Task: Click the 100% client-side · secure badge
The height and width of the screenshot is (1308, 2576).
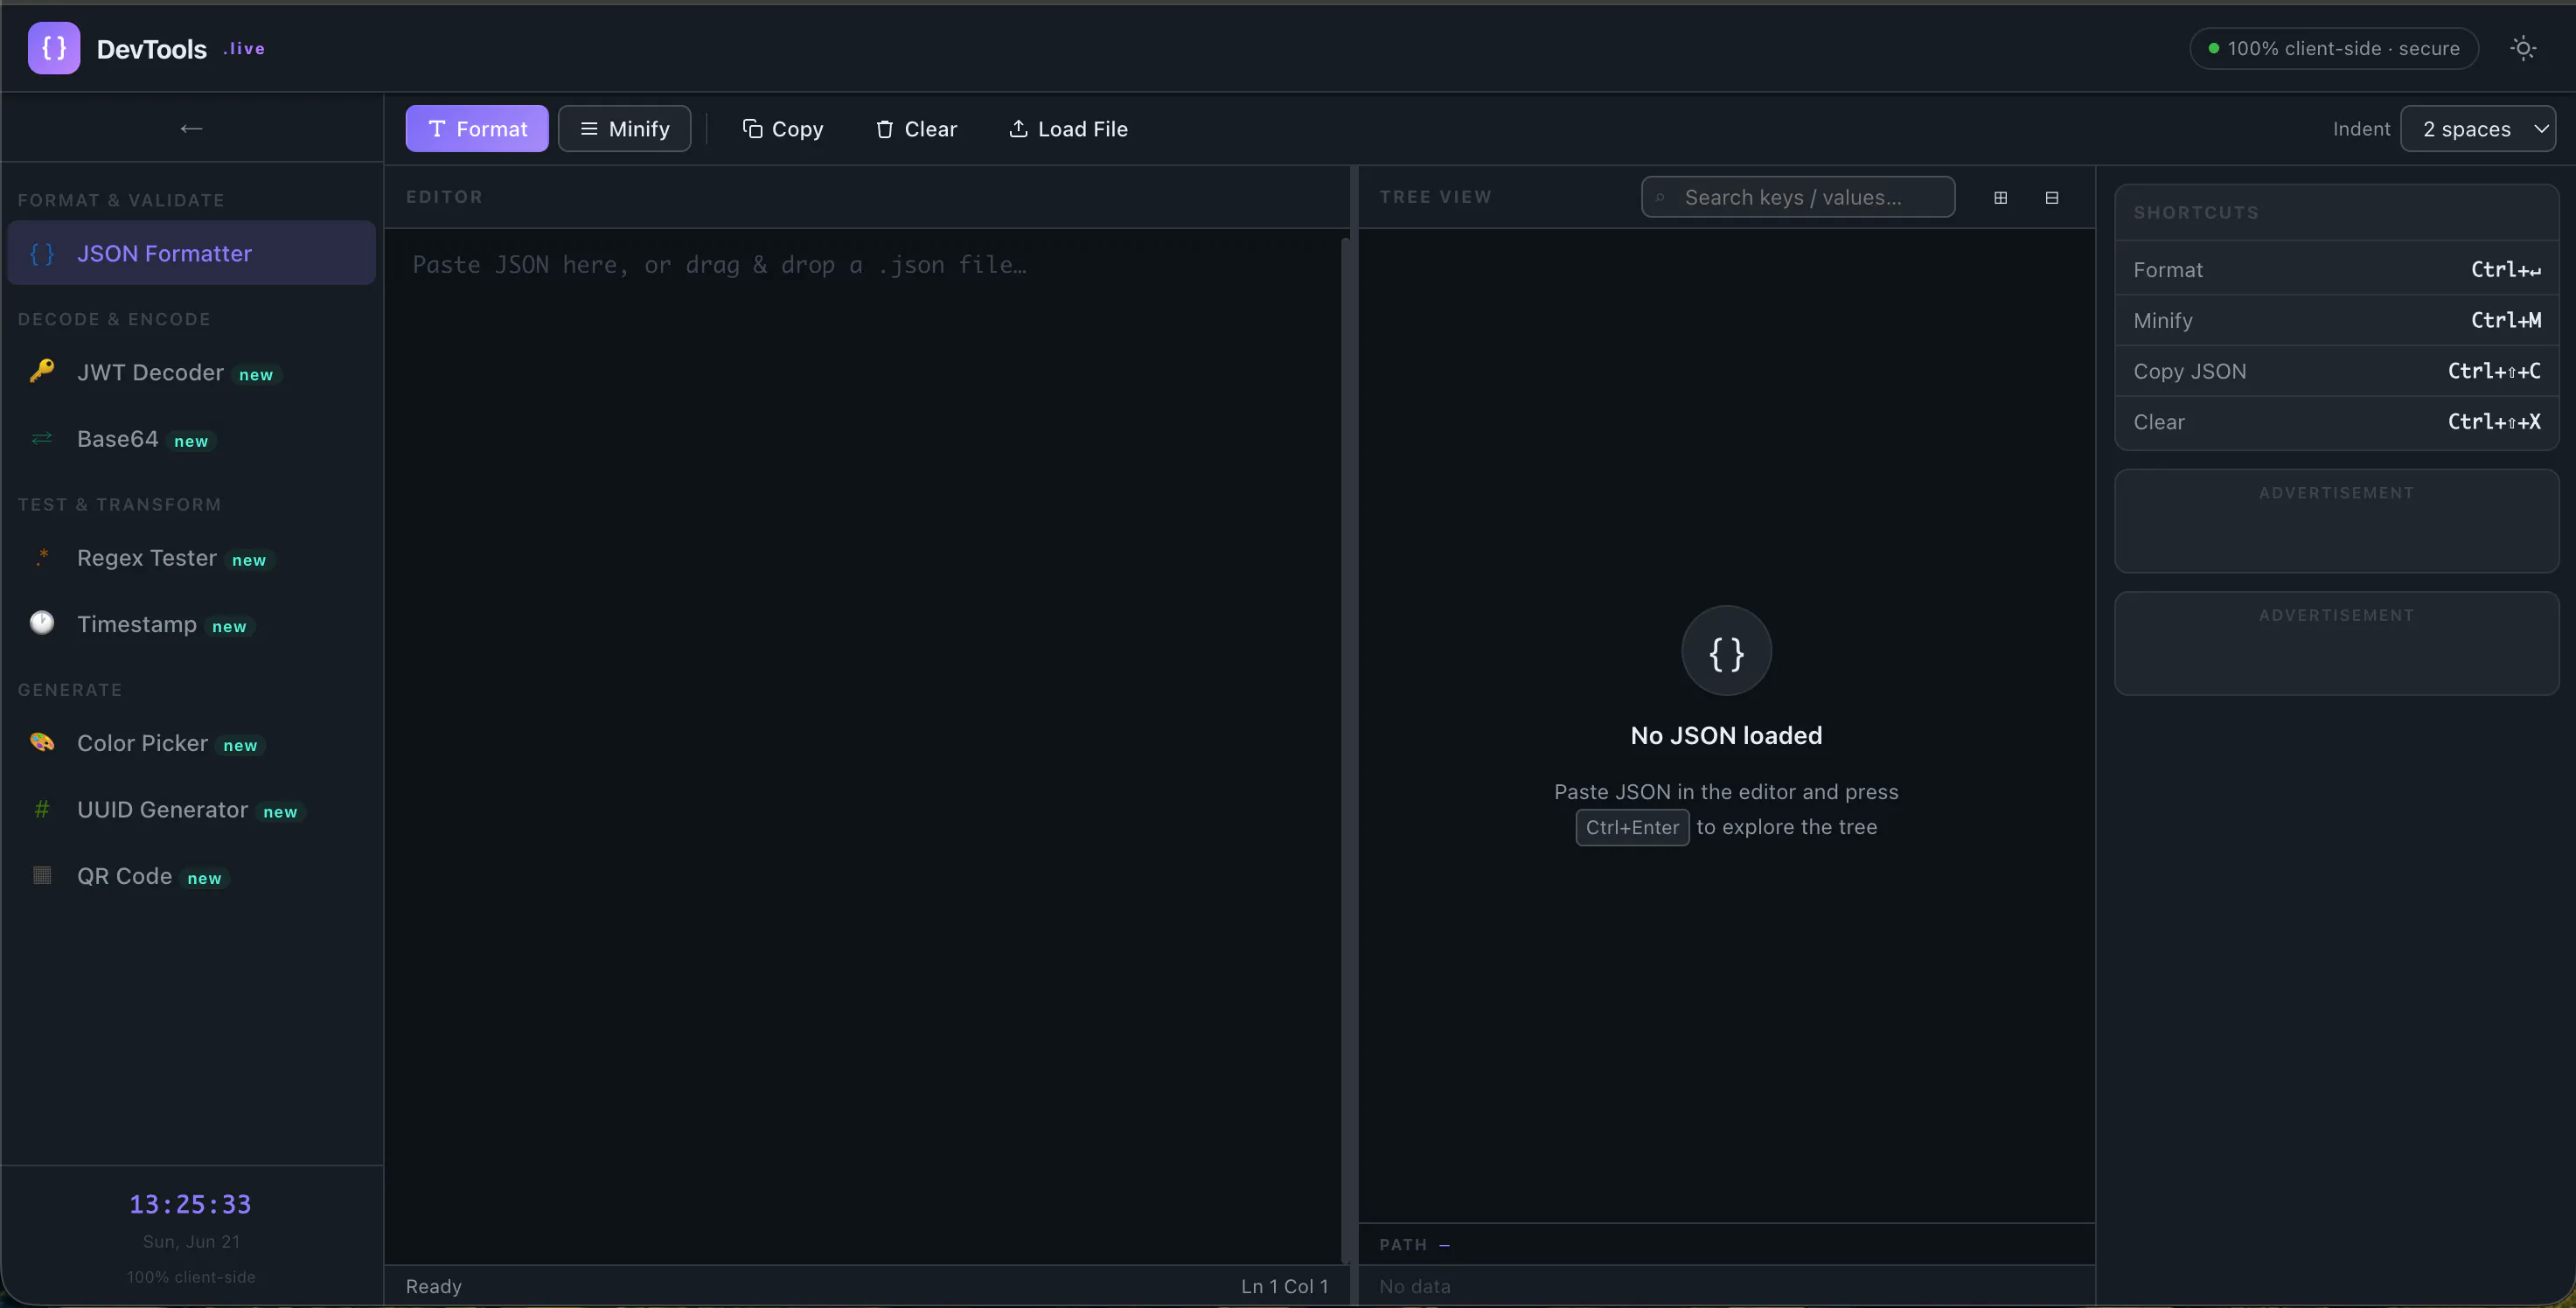Action: pos(2334,48)
